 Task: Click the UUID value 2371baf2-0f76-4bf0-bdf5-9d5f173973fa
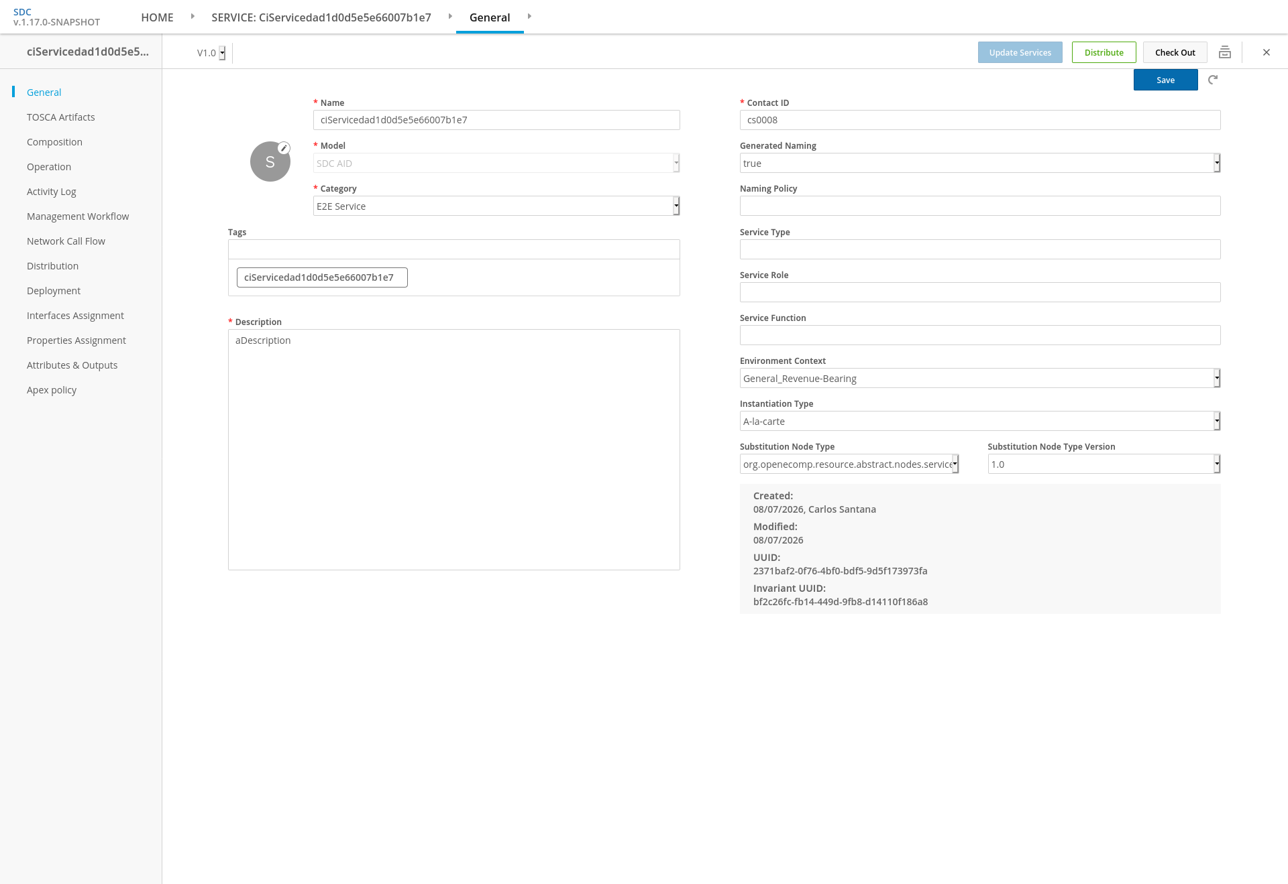click(840, 571)
